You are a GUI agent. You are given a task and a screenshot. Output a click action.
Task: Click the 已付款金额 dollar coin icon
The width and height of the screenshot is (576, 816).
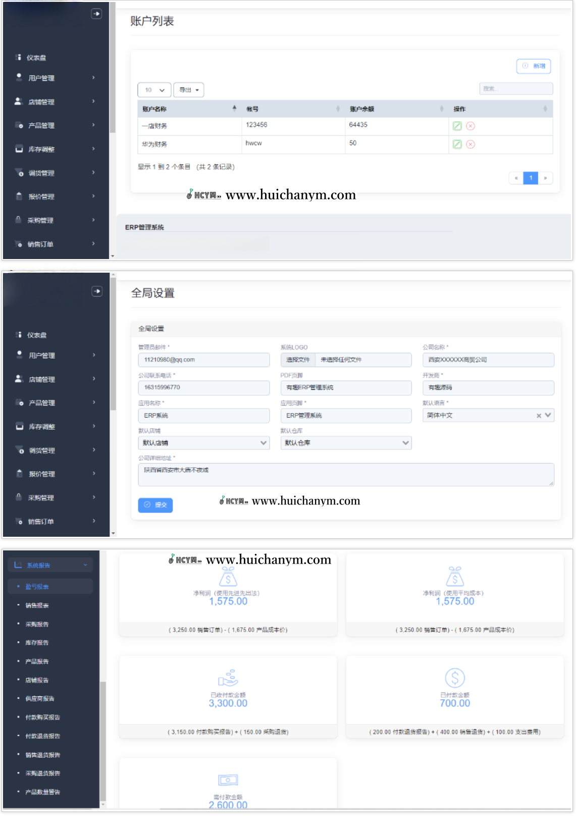455,678
